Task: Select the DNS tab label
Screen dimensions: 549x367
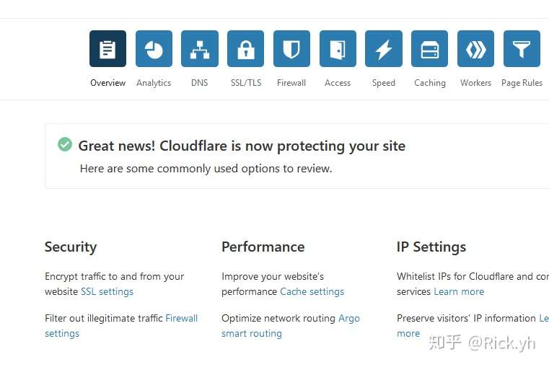Action: pos(200,83)
